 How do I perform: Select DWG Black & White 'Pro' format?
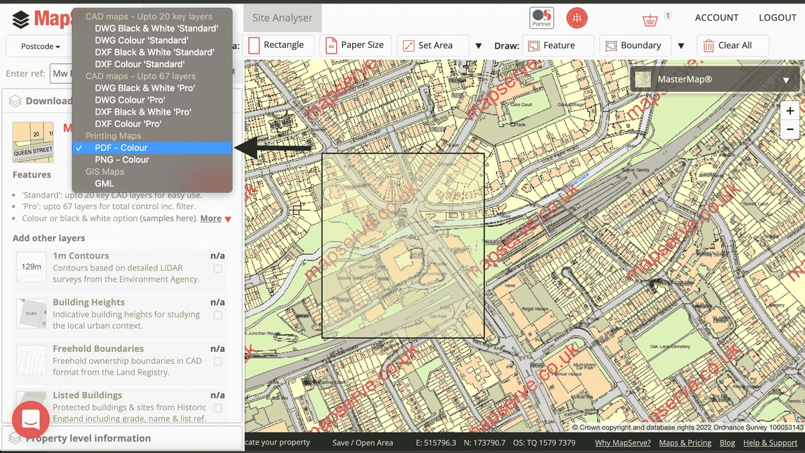[x=152, y=88]
